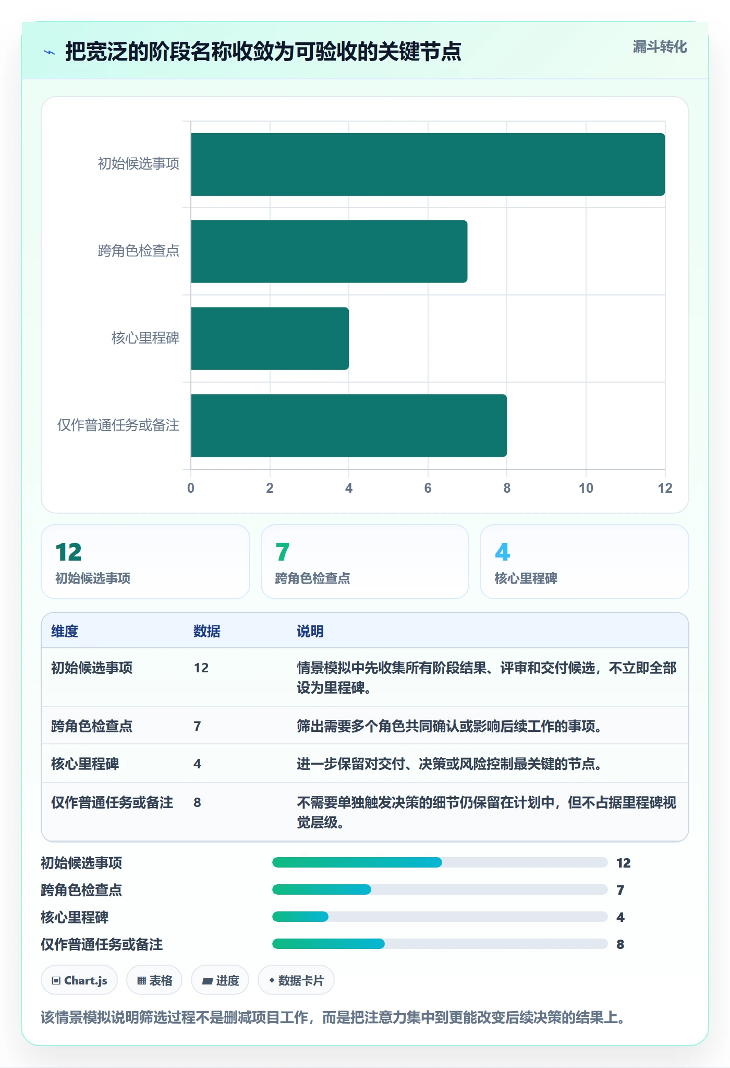The height and width of the screenshot is (1068, 730).
Task: Click the 维度 column header
Action: [x=65, y=631]
